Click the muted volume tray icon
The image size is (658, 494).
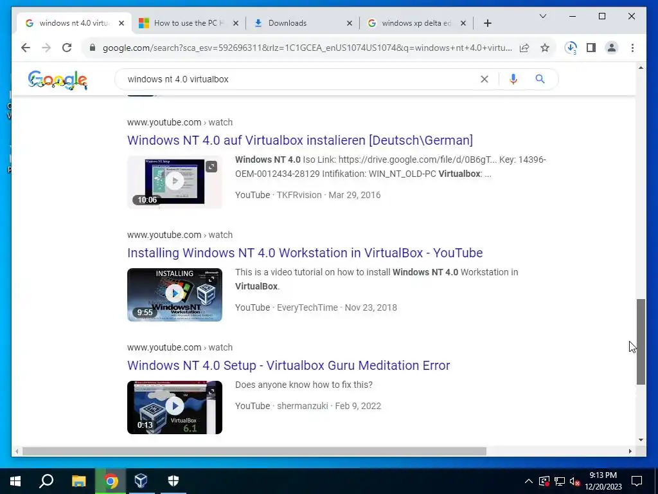pos(575,481)
